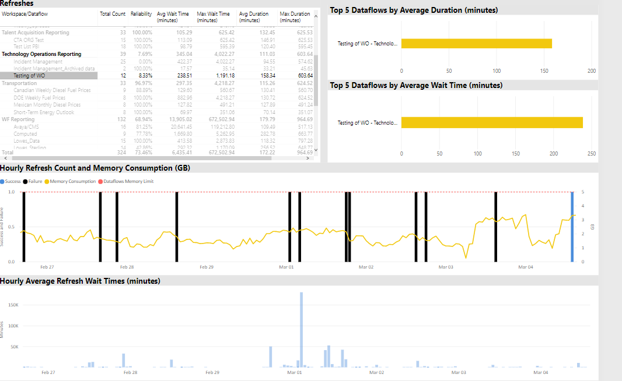Sort by Reliability column header

point(141,14)
